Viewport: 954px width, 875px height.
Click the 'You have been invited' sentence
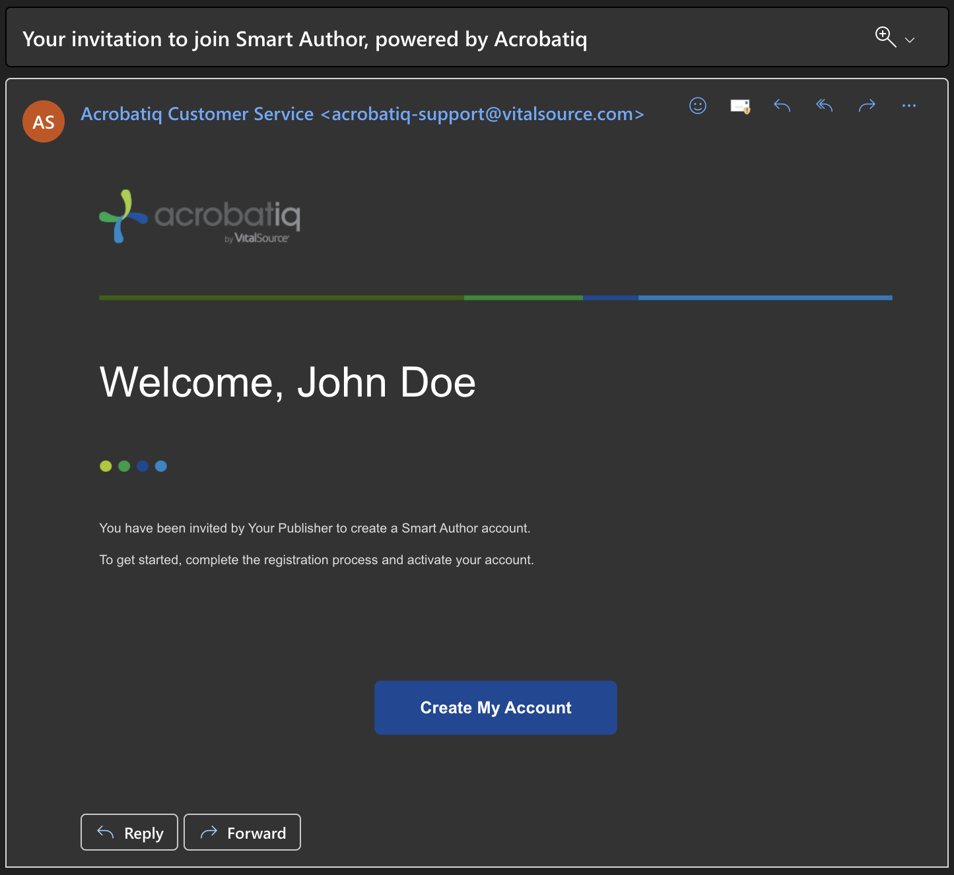click(315, 528)
